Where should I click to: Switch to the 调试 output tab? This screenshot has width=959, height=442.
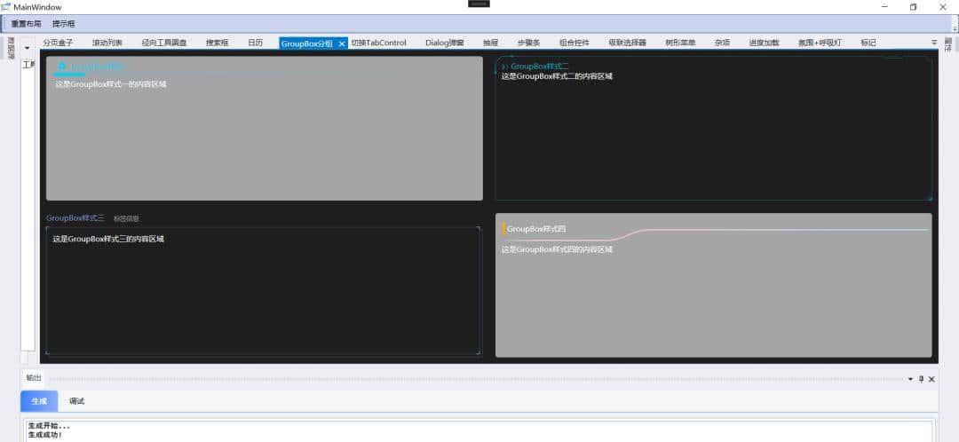click(x=77, y=401)
